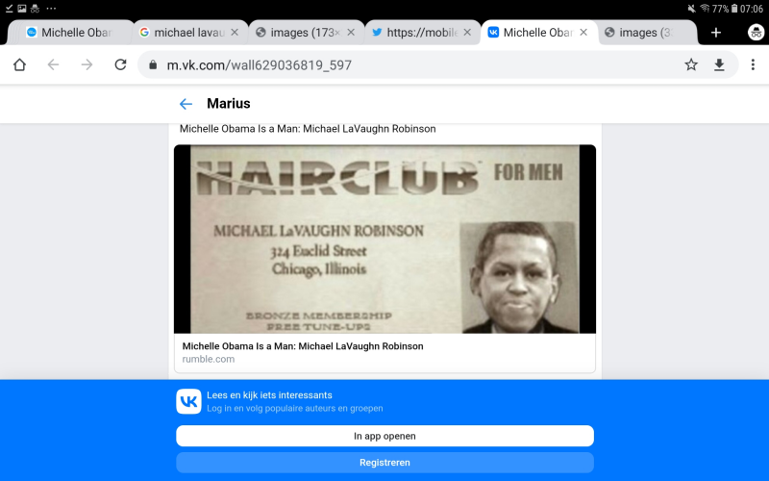
Task: Click the post text above the thumbnail
Action: point(308,129)
